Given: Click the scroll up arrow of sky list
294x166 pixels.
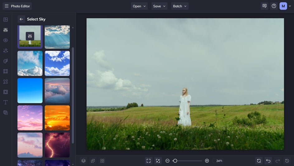Looking at the screenshot, I should click(73, 28).
